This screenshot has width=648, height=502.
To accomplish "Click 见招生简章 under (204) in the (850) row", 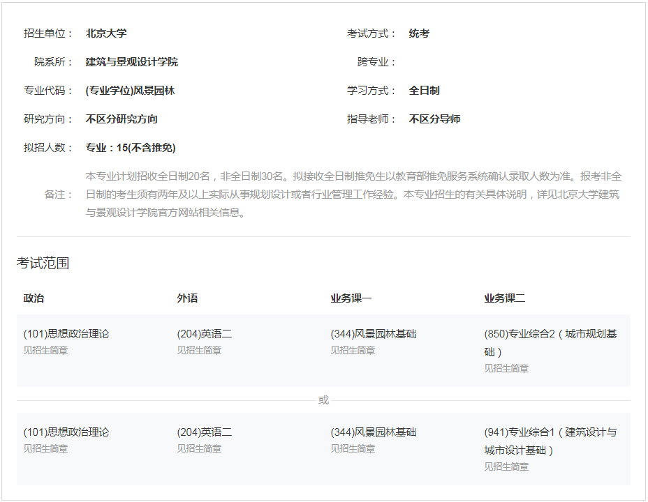I will (x=199, y=350).
